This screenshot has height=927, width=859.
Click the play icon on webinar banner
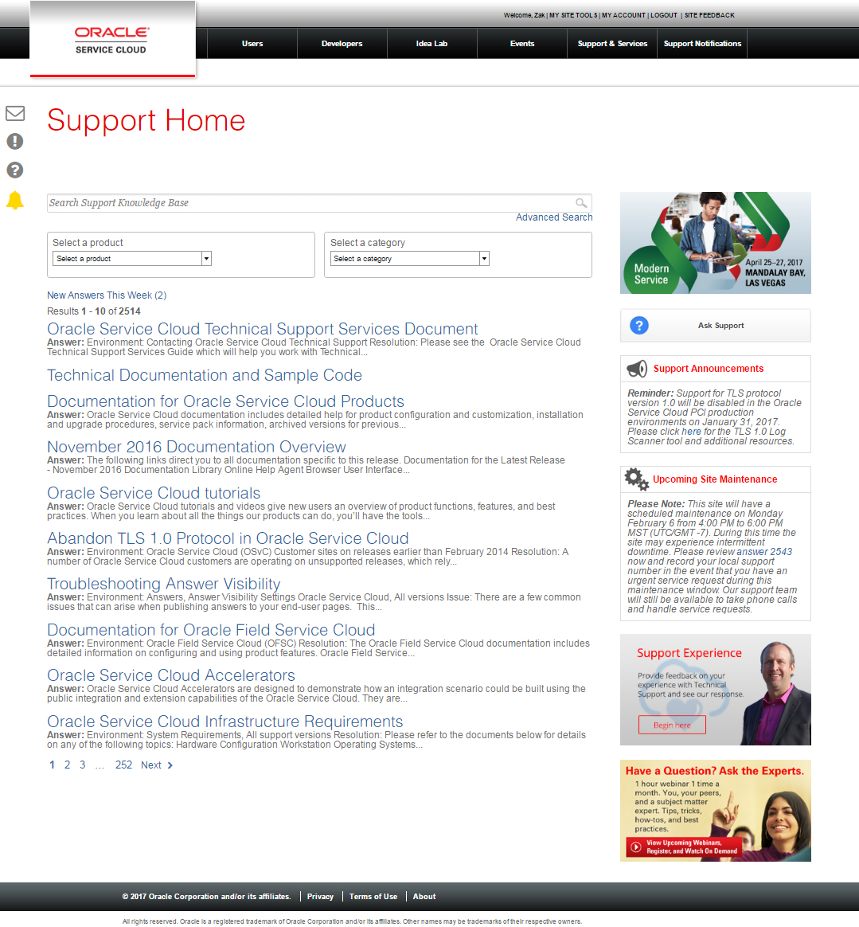pyautogui.click(x=635, y=847)
